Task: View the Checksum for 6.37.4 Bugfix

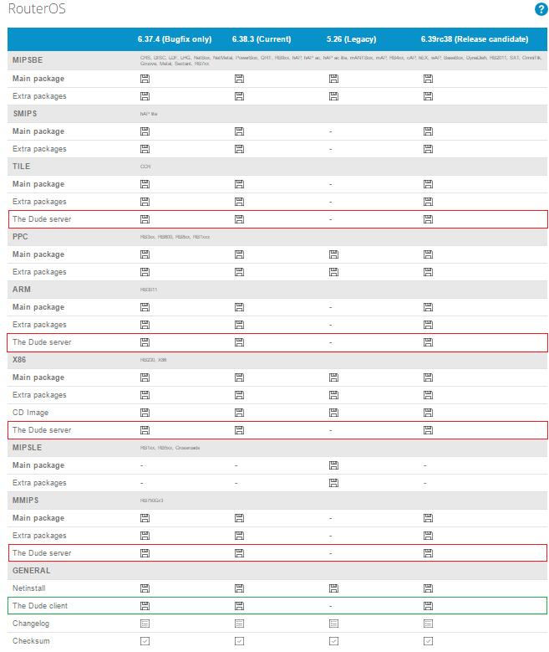Action: [x=145, y=641]
